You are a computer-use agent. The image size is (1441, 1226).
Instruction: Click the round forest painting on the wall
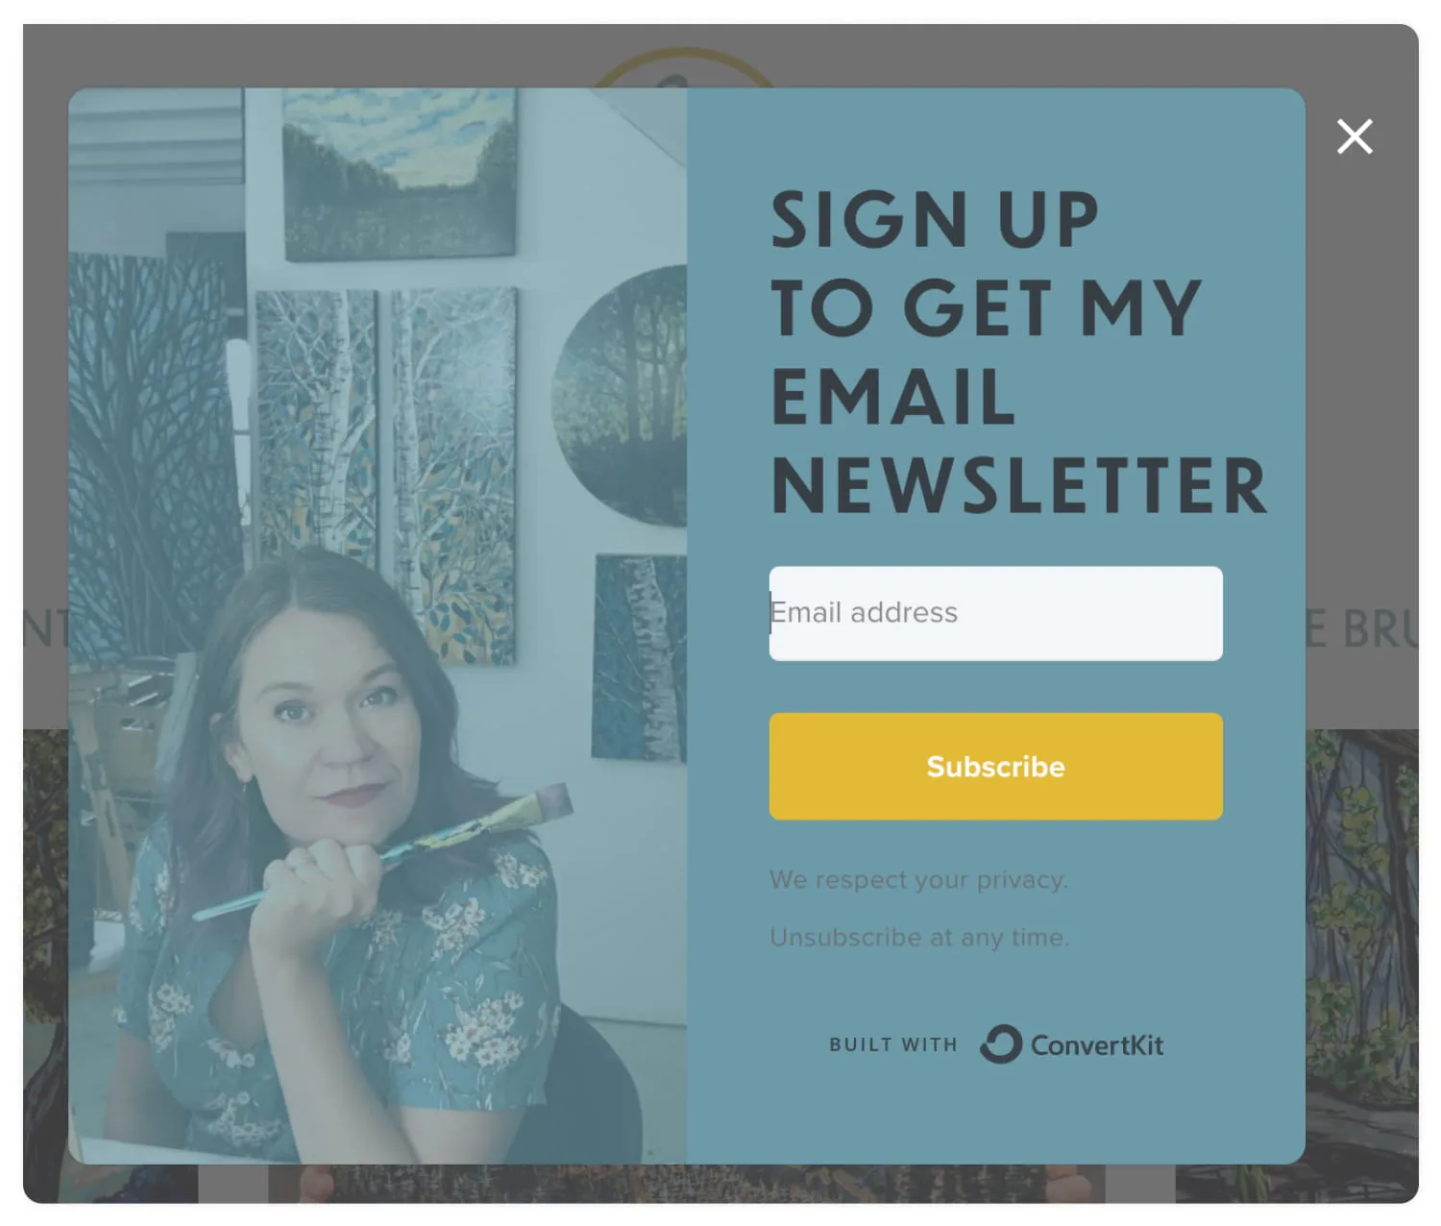point(621,396)
